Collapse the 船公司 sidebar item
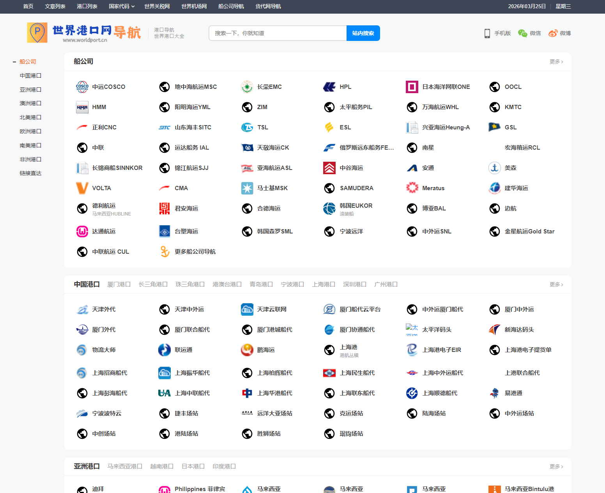Viewport: 605px width, 493px height. coord(14,62)
